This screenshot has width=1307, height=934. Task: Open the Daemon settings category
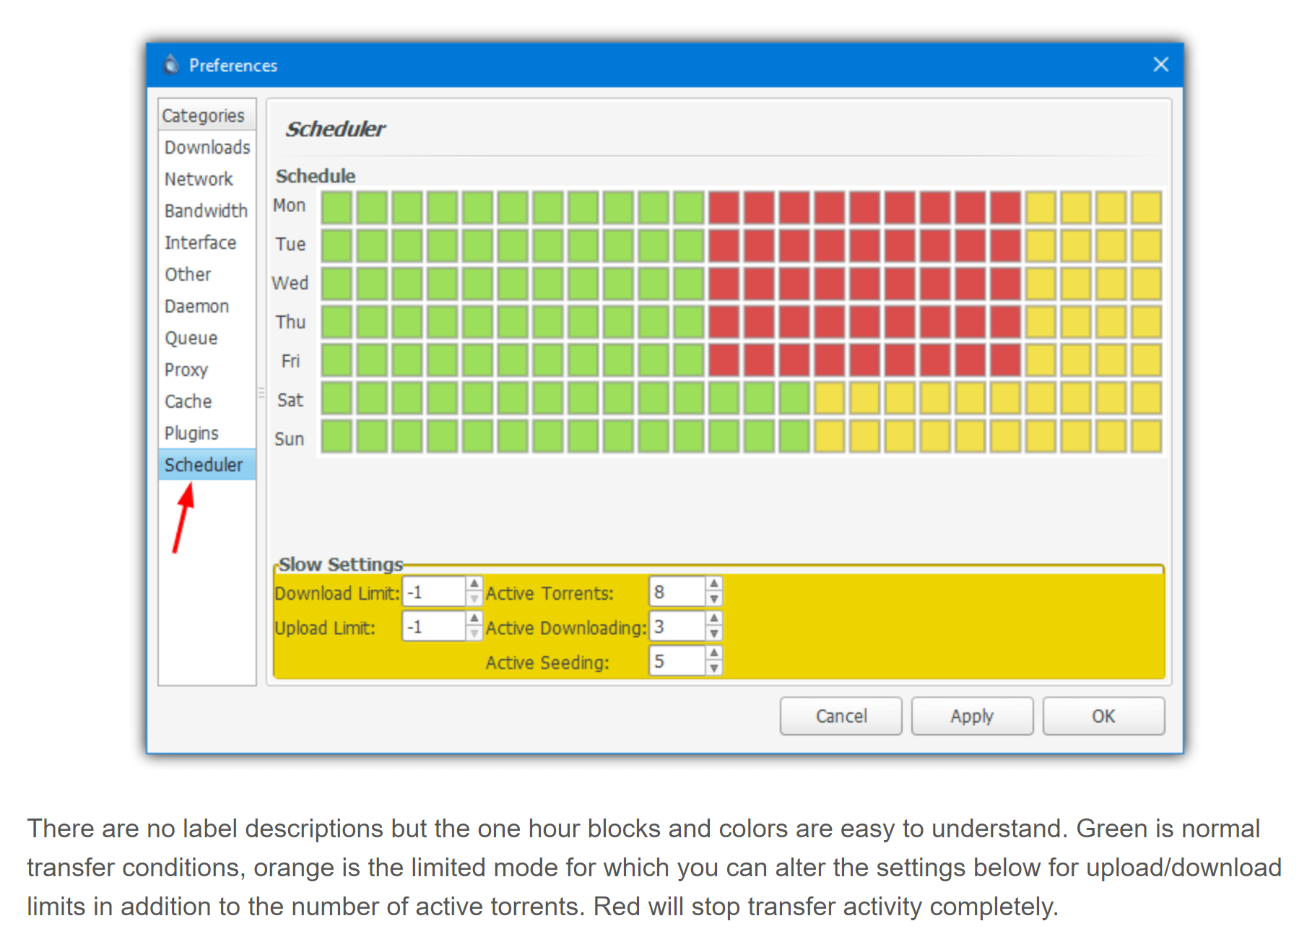(196, 306)
